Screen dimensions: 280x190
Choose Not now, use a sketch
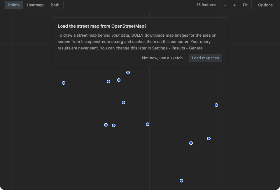[162, 58]
